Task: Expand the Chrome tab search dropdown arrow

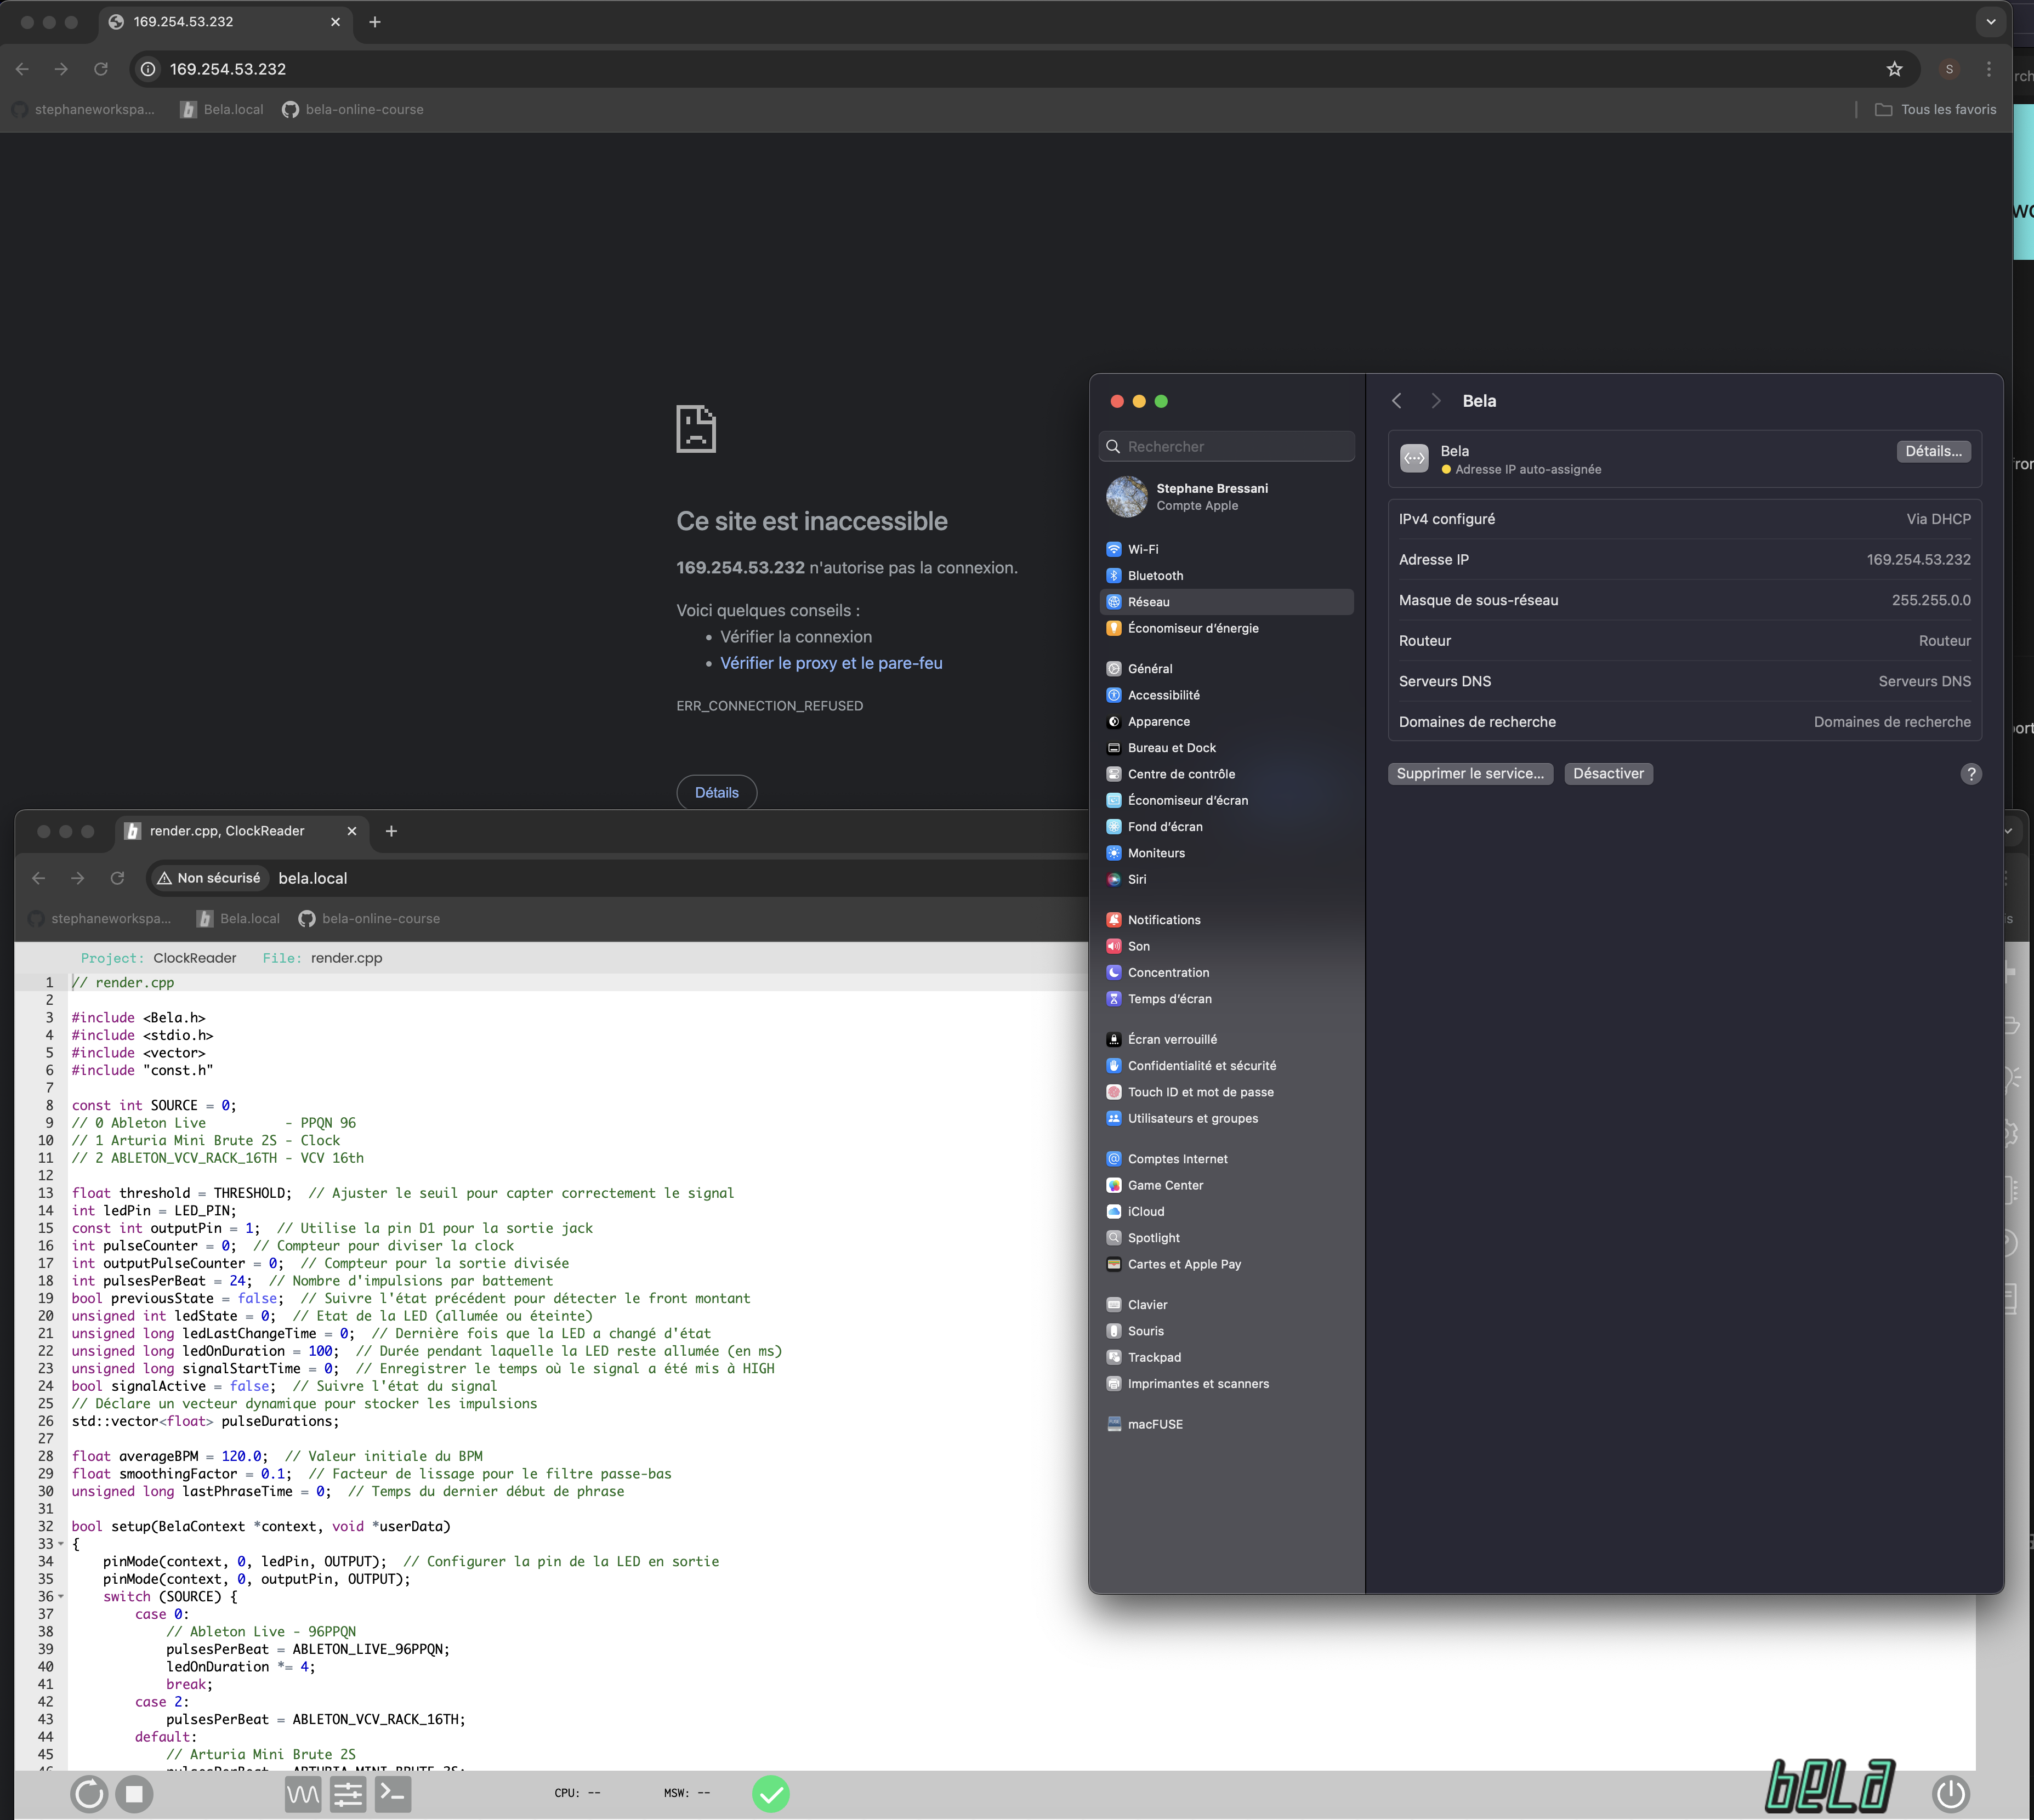Action: [1990, 21]
